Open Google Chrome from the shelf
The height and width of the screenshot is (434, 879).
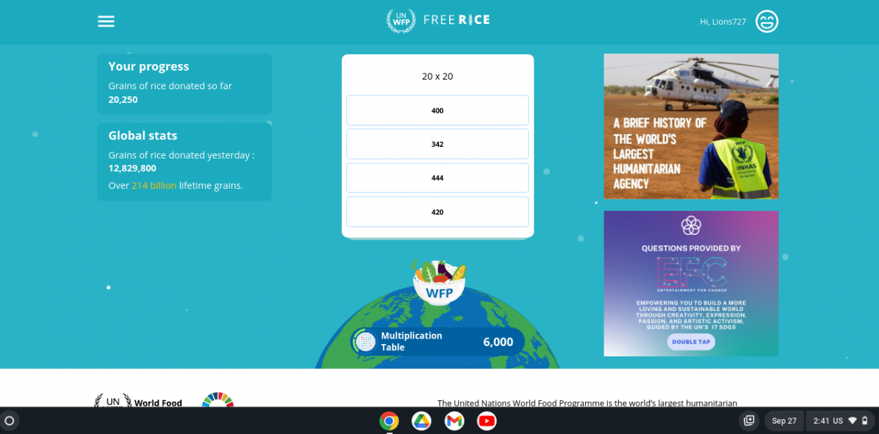click(x=389, y=421)
